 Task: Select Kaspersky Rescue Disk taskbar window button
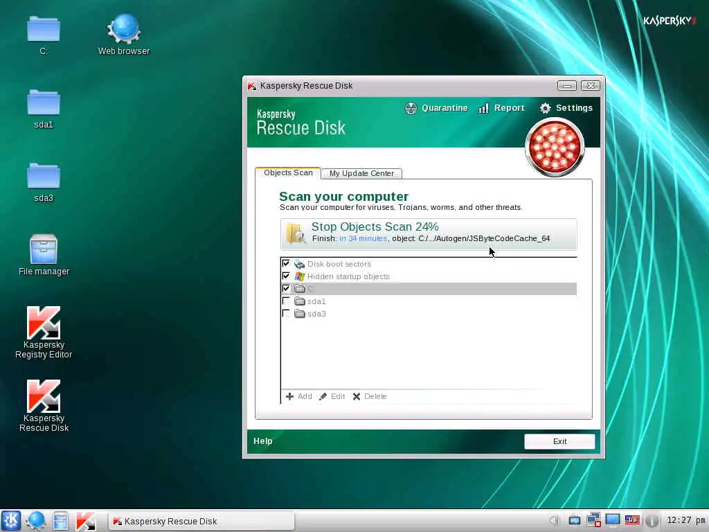click(x=201, y=521)
